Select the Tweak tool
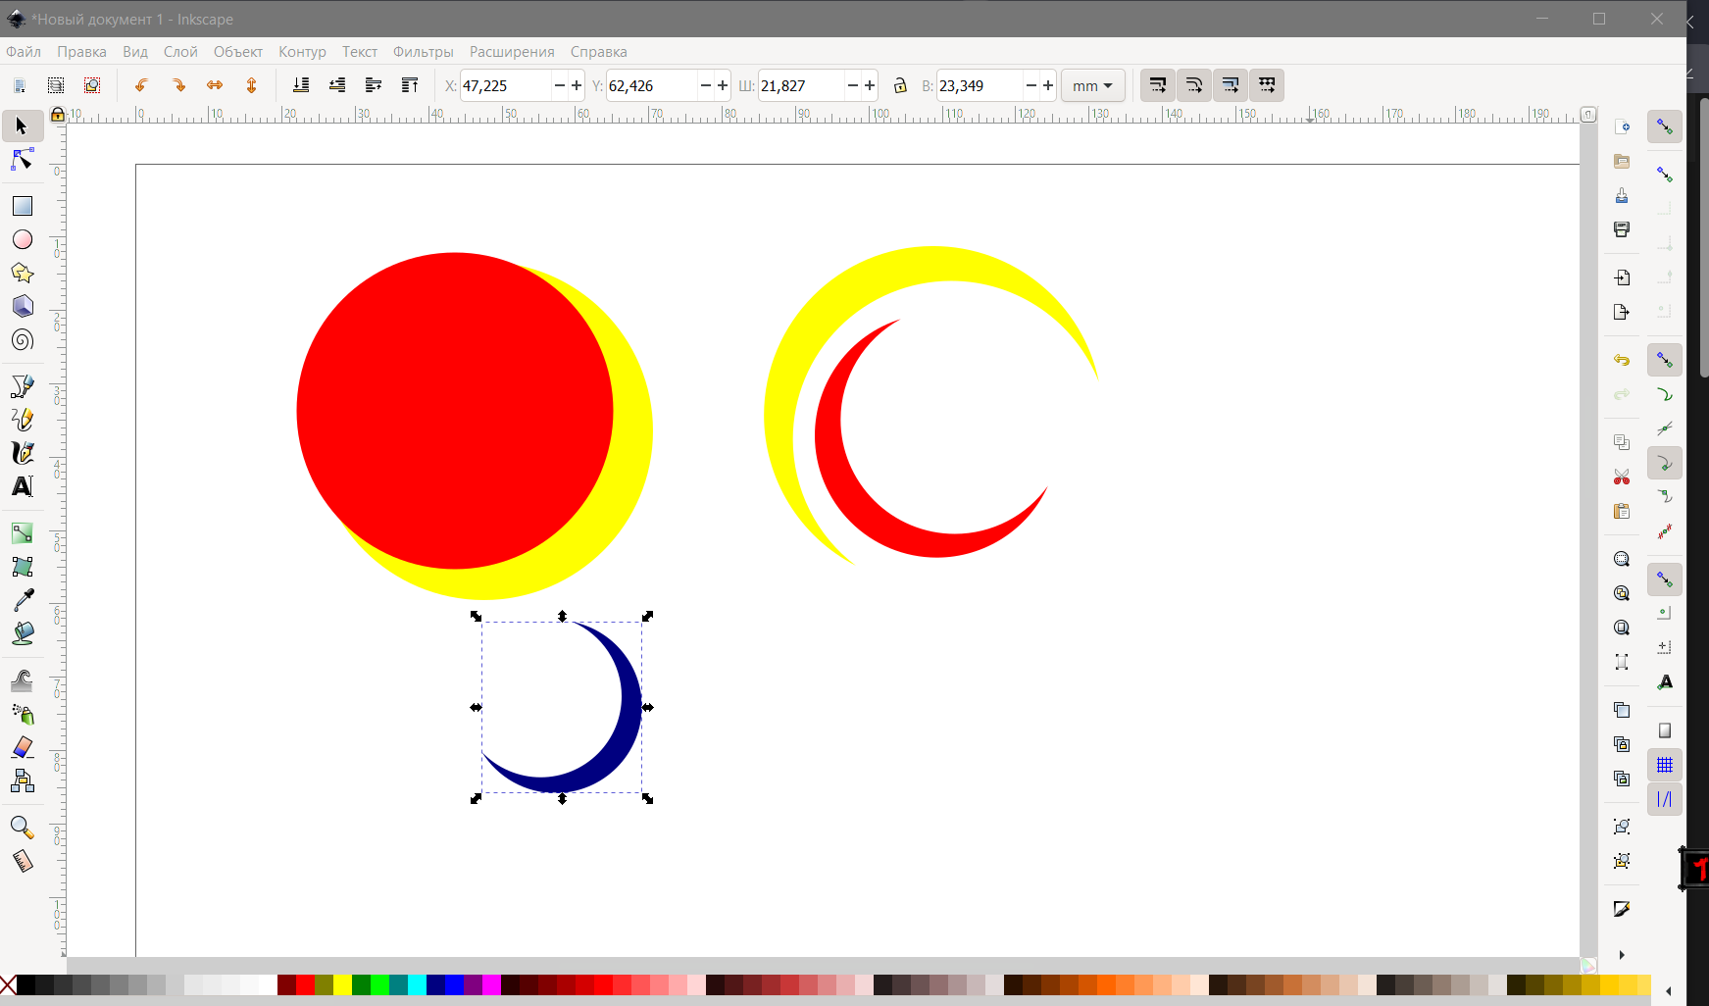Viewport: 1709px width, 1006px height. pos(22,680)
